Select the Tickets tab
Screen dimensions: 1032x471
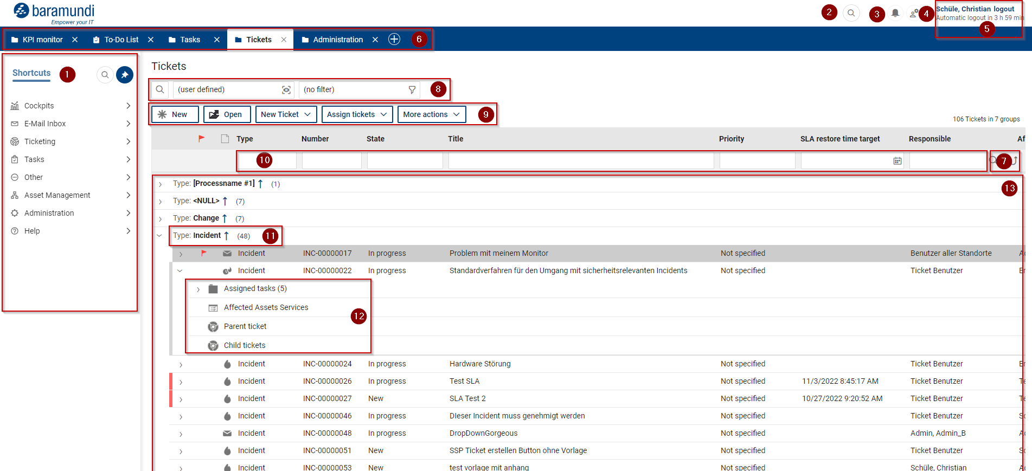pyautogui.click(x=259, y=40)
